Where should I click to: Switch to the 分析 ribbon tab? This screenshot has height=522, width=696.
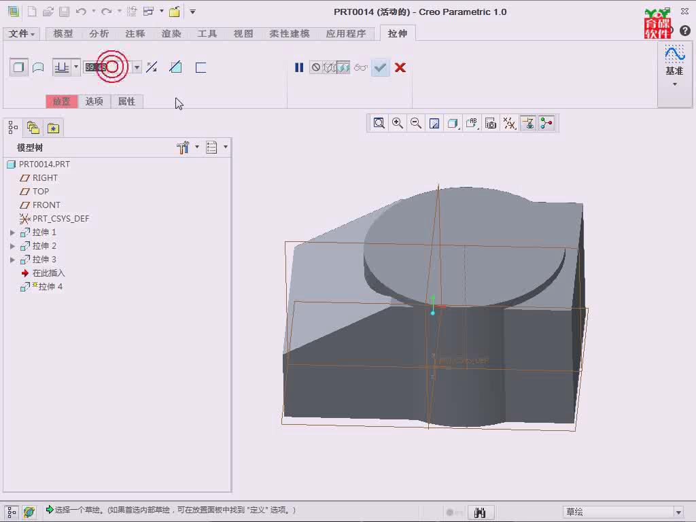[99, 34]
